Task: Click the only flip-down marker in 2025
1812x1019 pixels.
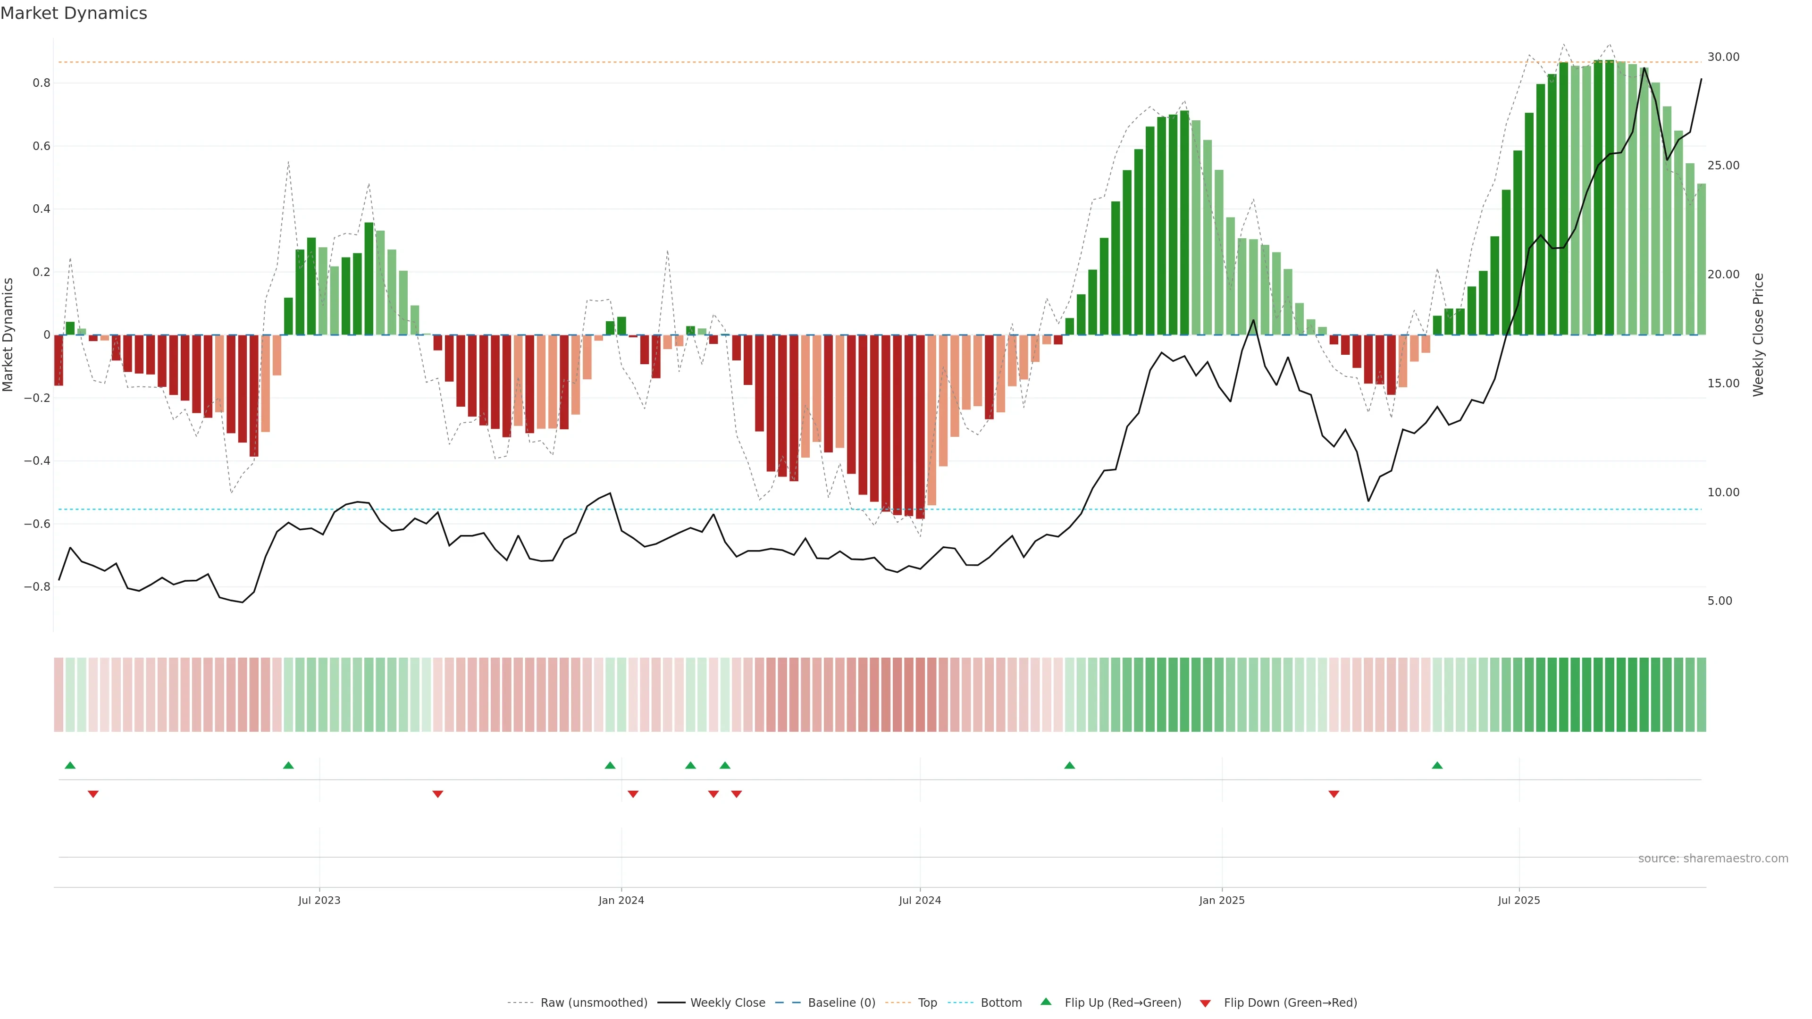Action: click(1334, 794)
